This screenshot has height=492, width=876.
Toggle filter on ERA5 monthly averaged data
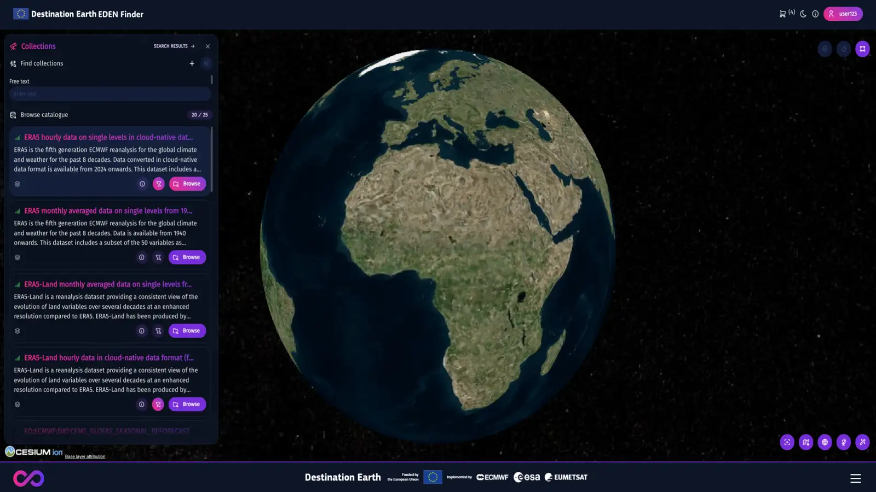(x=158, y=257)
